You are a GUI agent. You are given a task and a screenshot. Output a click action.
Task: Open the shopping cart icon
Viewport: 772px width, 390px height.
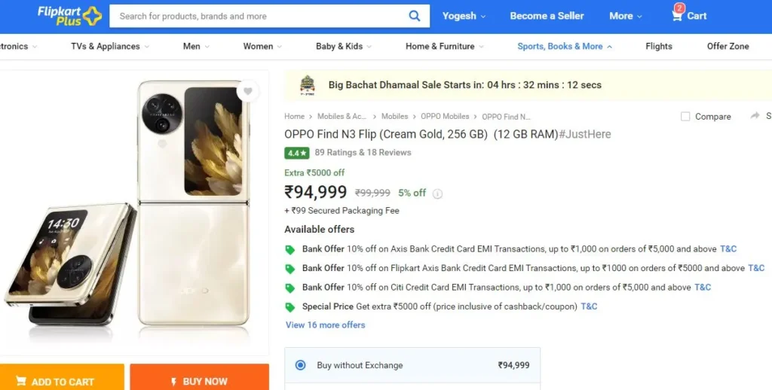[678, 15]
